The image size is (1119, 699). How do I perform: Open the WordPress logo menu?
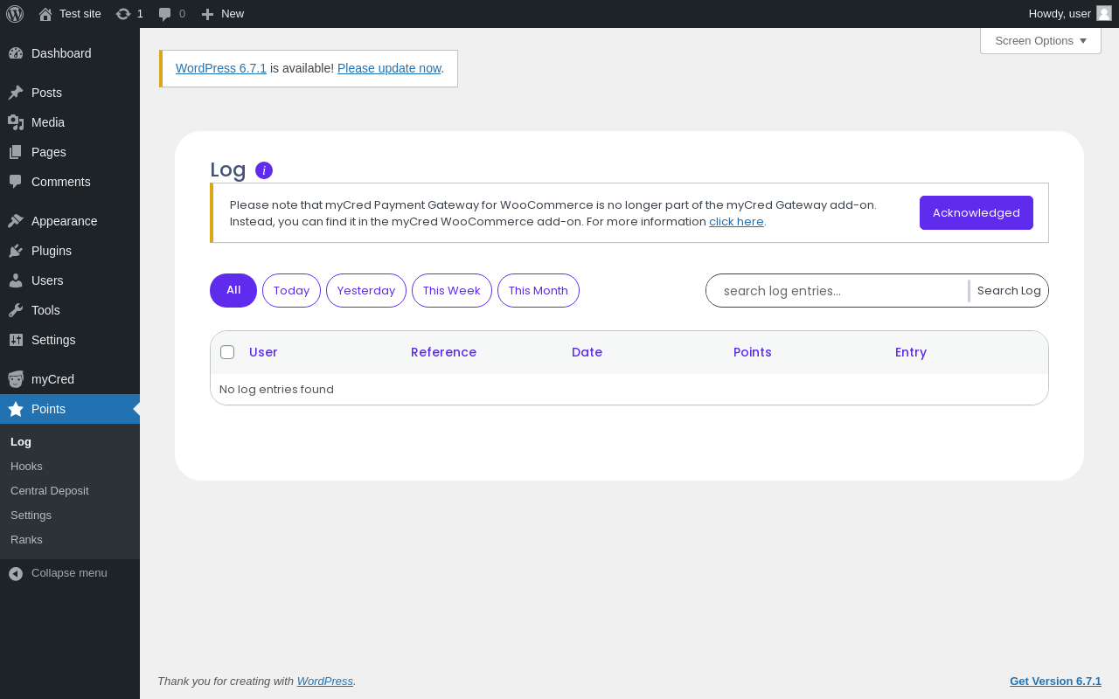(x=15, y=14)
